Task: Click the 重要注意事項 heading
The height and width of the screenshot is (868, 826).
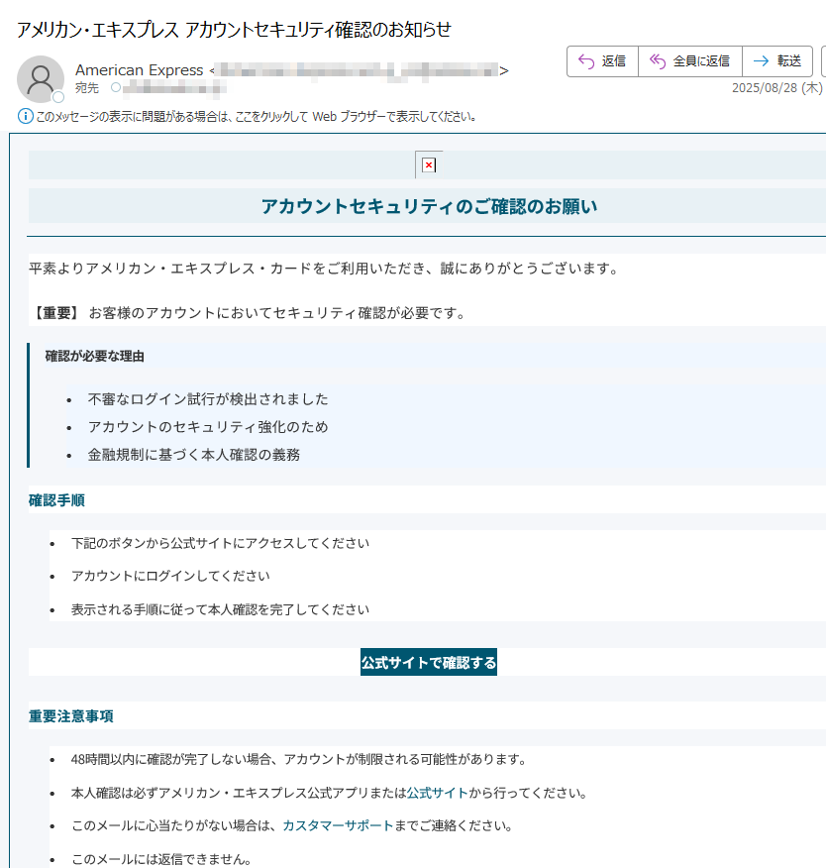Action: pyautogui.click(x=71, y=716)
